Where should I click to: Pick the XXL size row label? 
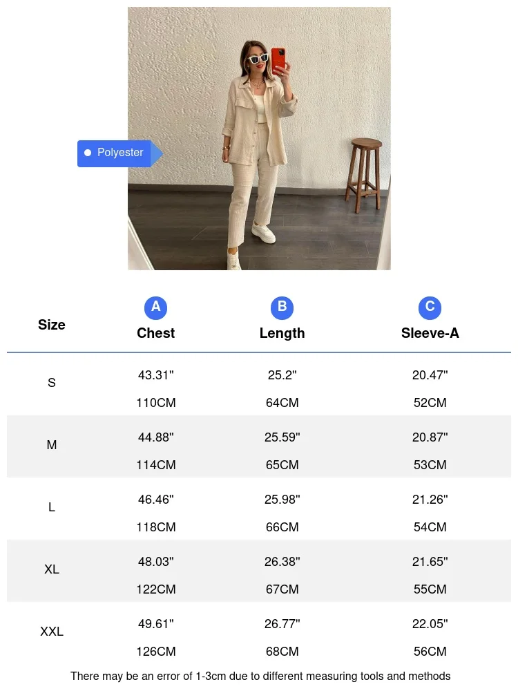click(52, 632)
